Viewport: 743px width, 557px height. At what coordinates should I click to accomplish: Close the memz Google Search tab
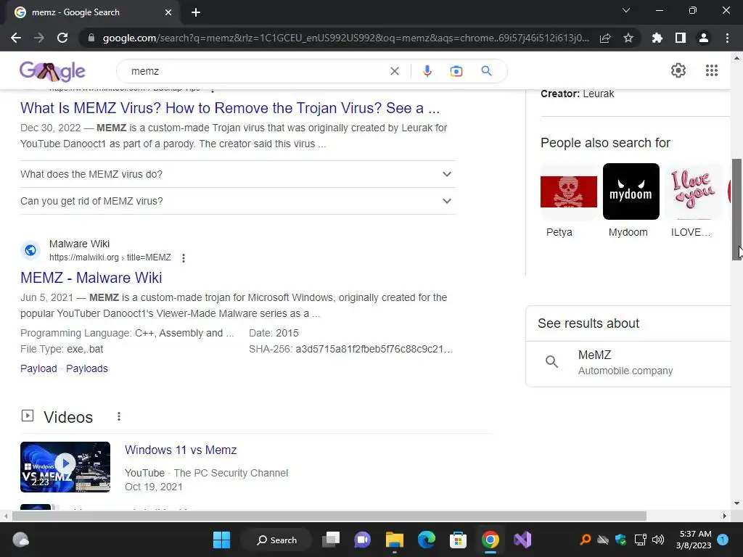(x=168, y=12)
